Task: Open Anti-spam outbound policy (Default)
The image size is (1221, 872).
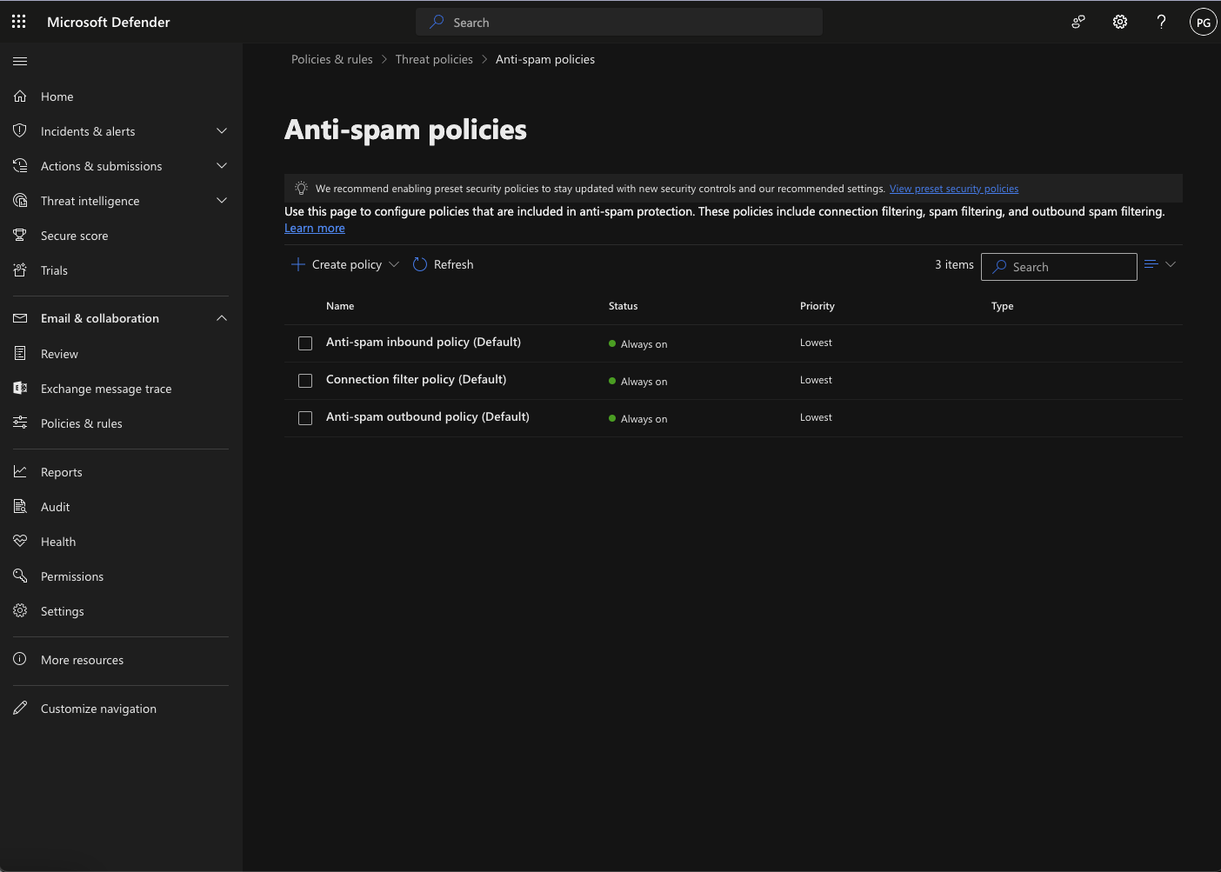Action: (428, 417)
